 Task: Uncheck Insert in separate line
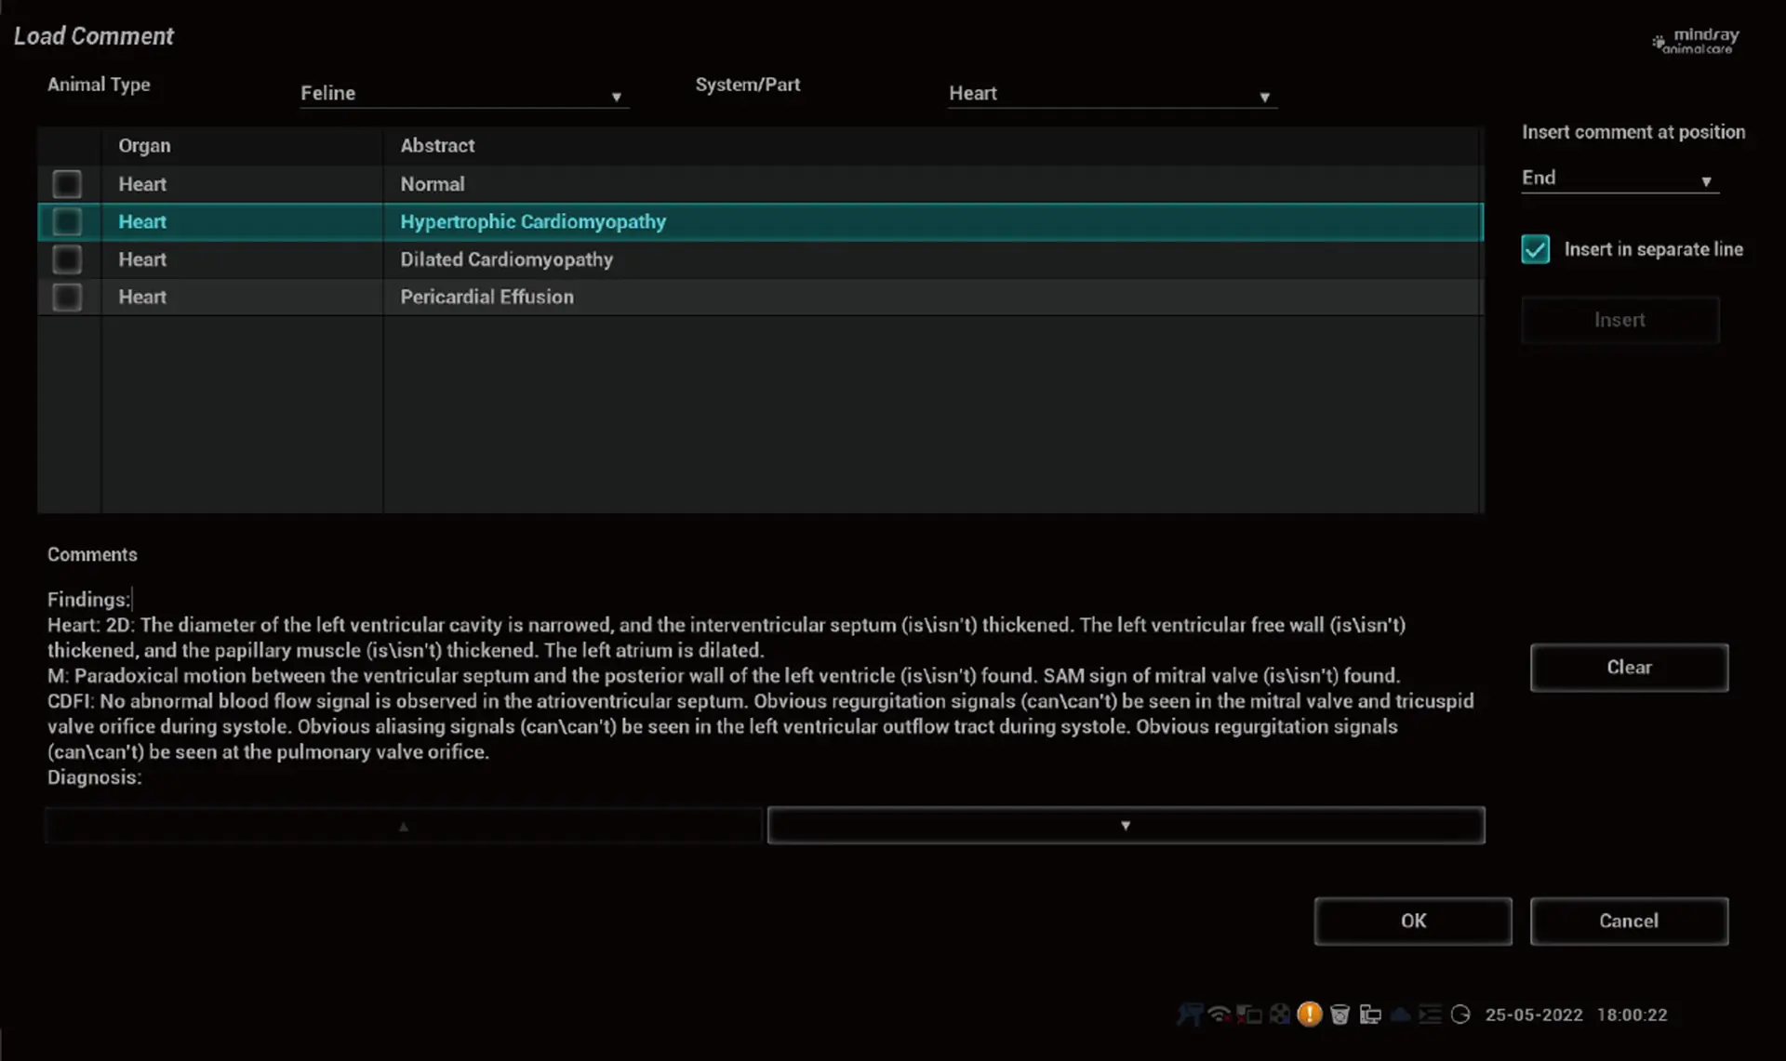(x=1536, y=249)
